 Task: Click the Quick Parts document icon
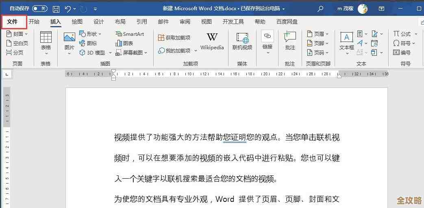coord(360,34)
